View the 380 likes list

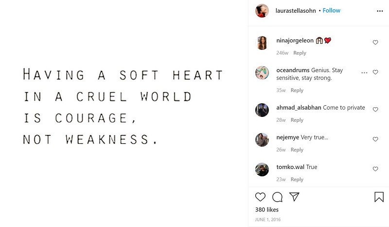click(267, 209)
